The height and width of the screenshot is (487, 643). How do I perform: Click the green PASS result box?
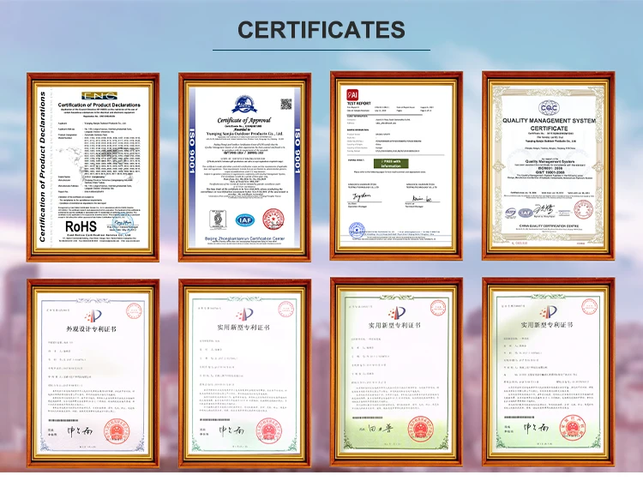point(391,163)
